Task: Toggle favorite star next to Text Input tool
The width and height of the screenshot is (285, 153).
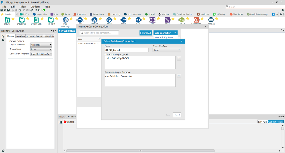Action: pyautogui.click(x=56, y=19)
